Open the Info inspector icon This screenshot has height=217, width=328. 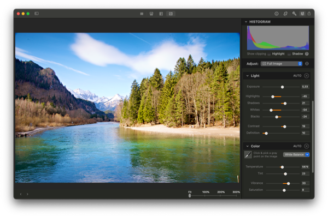(x=276, y=14)
